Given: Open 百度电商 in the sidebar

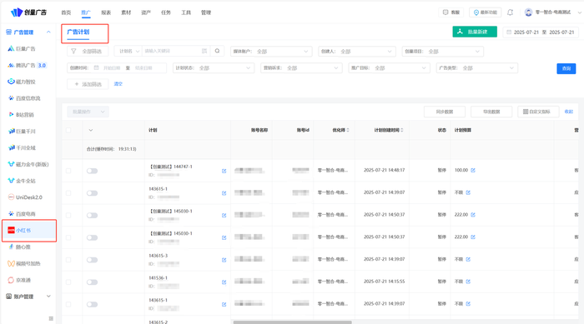Looking at the screenshot, I should tap(22, 214).
